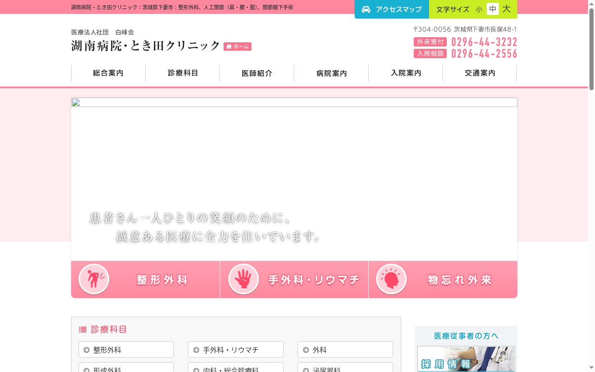Open the 整形外科 link in department list
Image resolution: width=595 pixels, height=372 pixels.
tap(126, 350)
